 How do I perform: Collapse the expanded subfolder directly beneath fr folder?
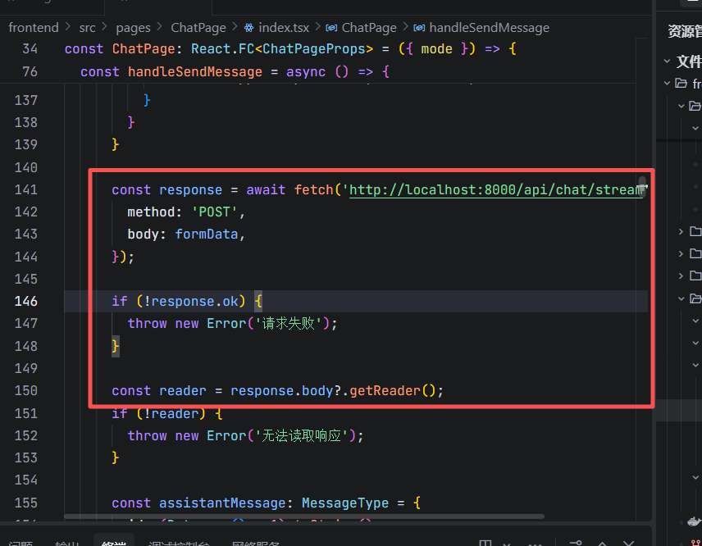(681, 106)
